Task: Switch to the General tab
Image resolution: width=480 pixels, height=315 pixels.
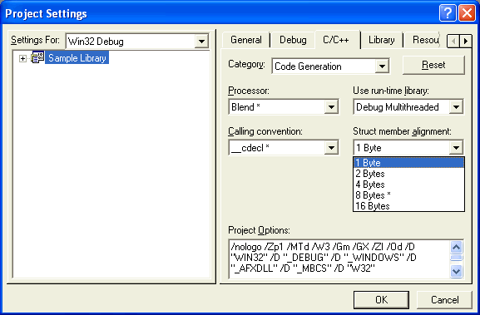Action: tap(245, 40)
